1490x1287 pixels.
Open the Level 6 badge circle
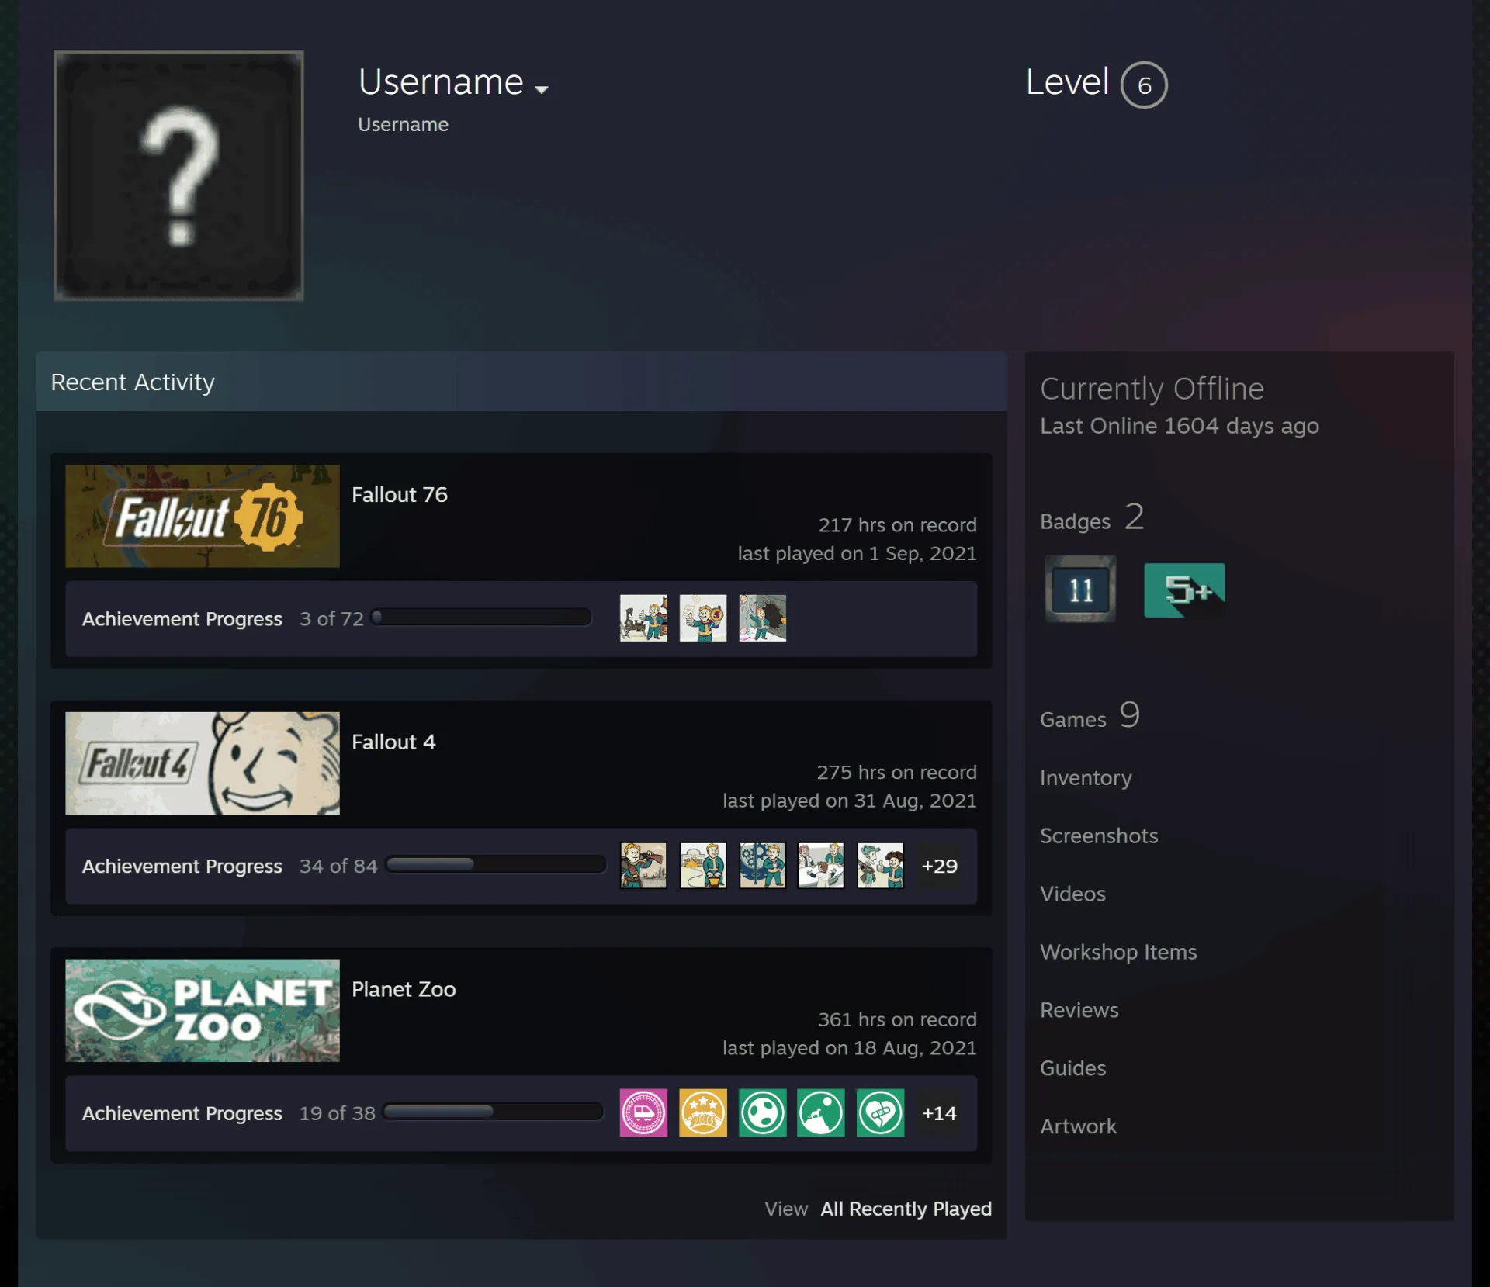point(1144,85)
